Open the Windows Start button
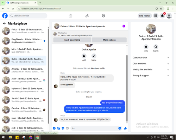The width and height of the screenshot is (176, 140). click(x=3, y=137)
